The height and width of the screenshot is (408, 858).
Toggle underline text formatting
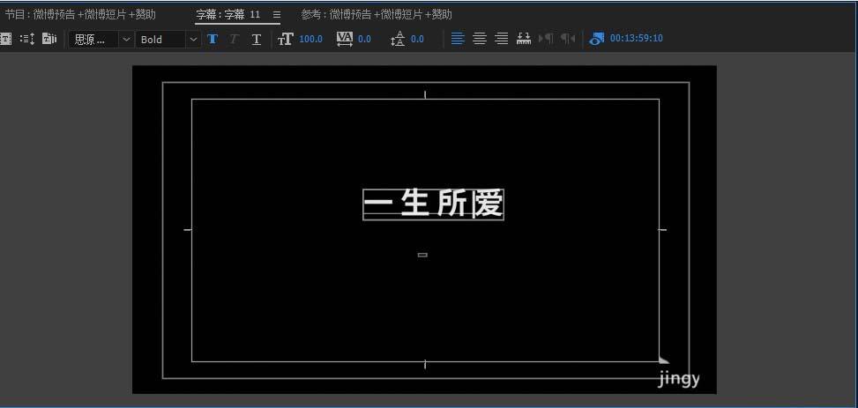click(x=256, y=39)
